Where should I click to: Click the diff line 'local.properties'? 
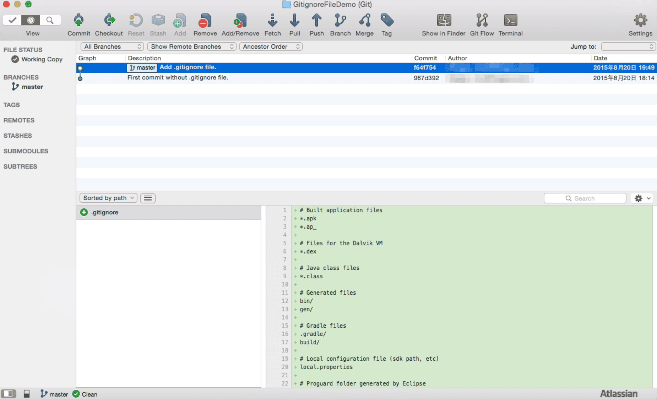326,367
